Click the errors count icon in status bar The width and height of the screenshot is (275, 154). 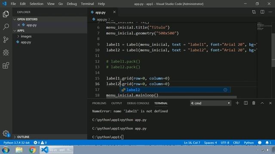click(x=37, y=142)
